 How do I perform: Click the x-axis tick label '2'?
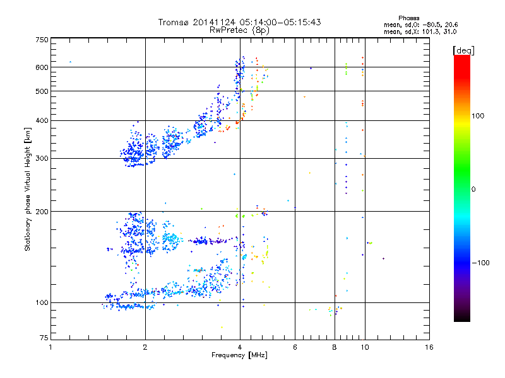point(145,347)
